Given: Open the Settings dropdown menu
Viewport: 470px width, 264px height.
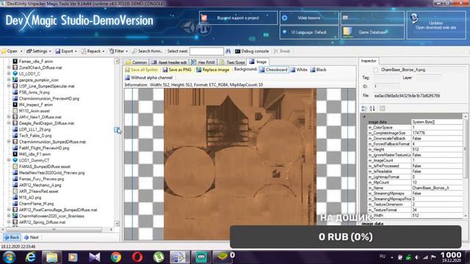Looking at the screenshot, I should pyautogui.click(x=39, y=51).
